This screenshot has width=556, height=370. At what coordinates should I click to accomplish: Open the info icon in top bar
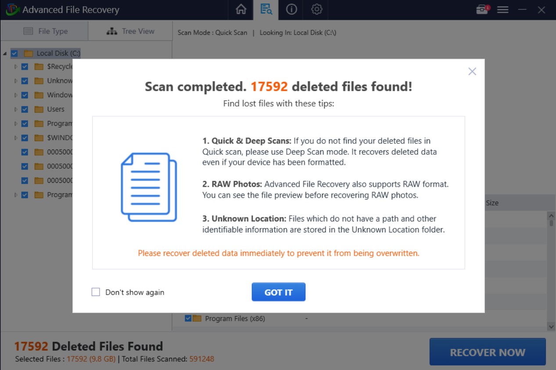[291, 9]
